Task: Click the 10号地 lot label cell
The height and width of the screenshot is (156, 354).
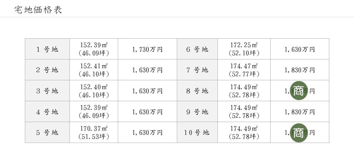Action: point(197,132)
